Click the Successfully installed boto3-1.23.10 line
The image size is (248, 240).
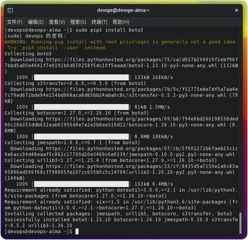(121, 220)
